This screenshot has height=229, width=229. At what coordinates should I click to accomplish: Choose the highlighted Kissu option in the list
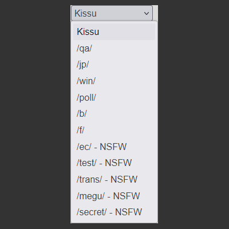[x=114, y=31]
